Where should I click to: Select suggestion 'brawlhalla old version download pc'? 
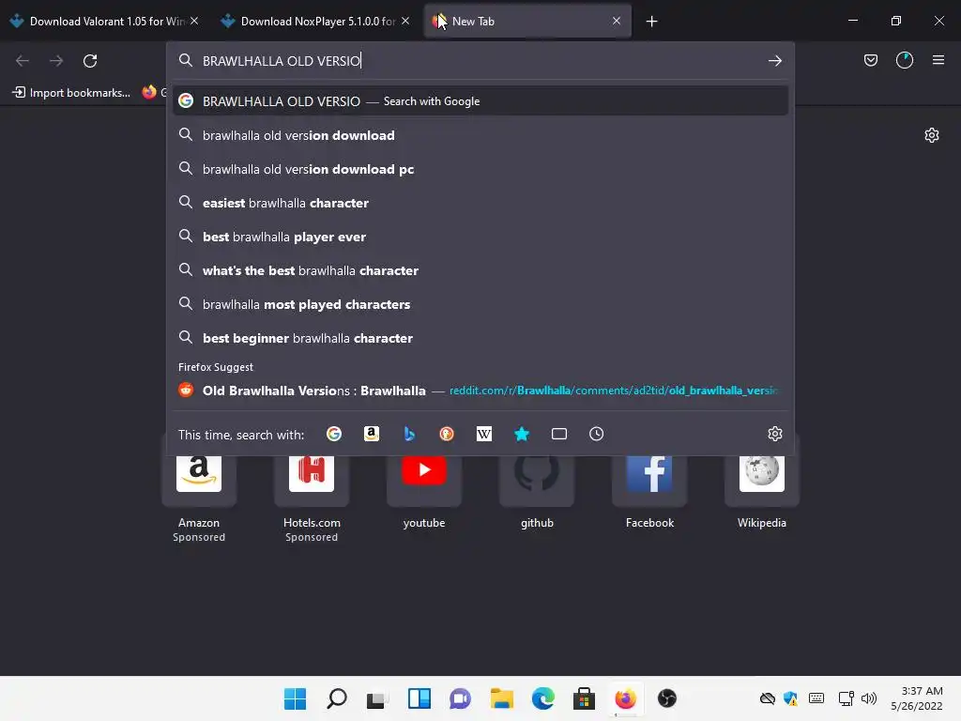tap(480, 169)
